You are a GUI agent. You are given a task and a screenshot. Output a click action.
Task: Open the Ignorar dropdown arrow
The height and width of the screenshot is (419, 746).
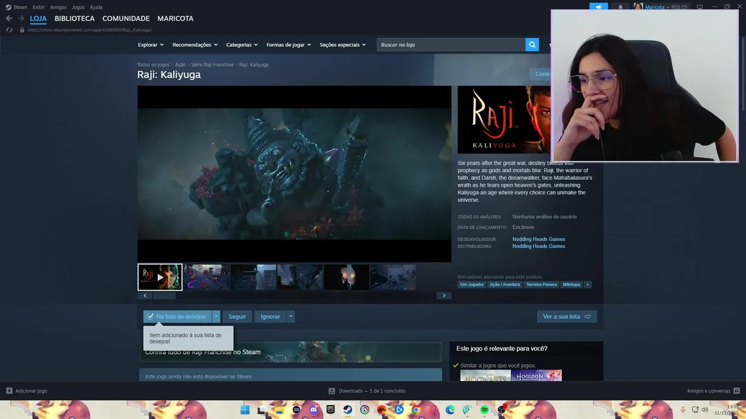coord(291,317)
